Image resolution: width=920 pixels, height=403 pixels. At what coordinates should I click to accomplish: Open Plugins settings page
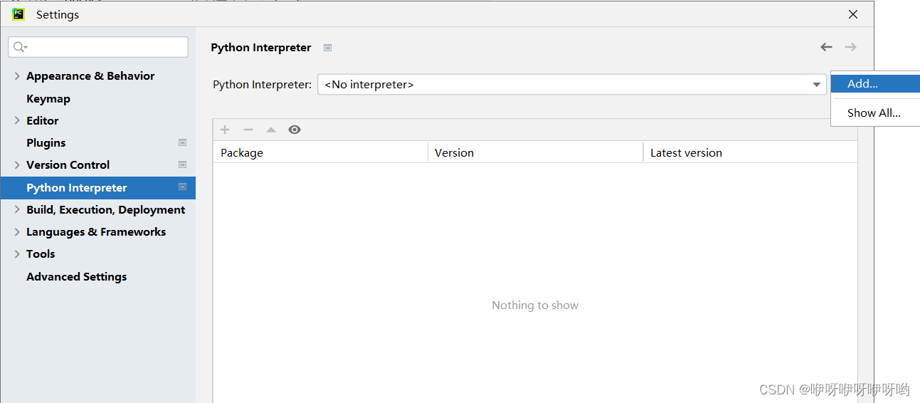click(x=46, y=142)
